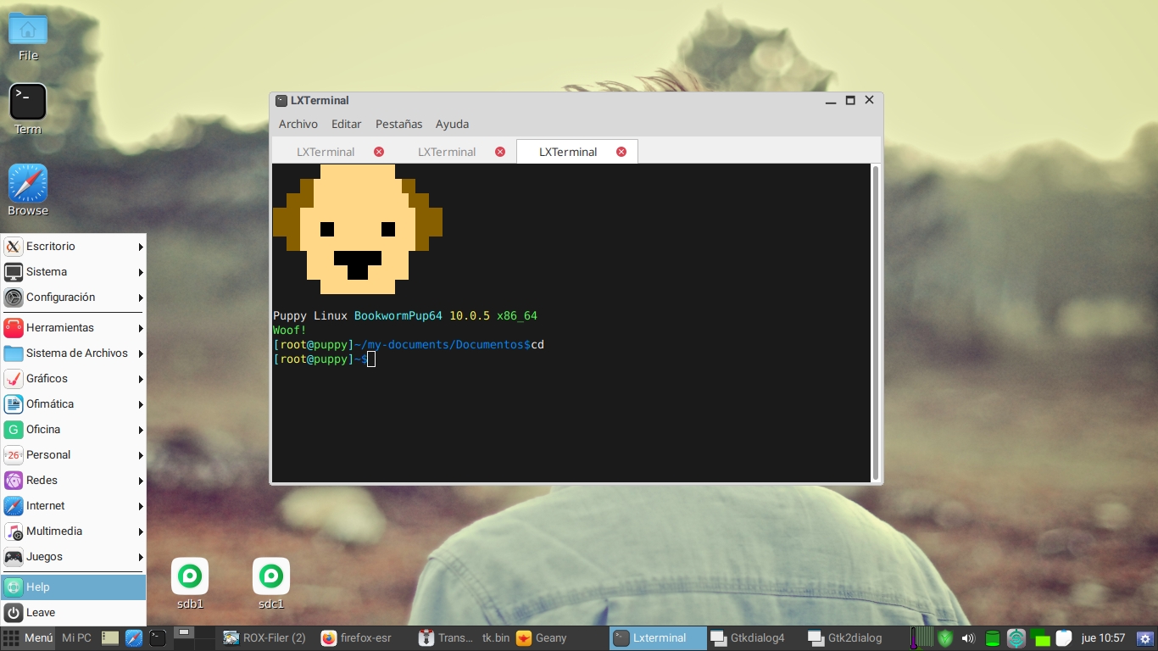This screenshot has height=651, width=1158.
Task: Open the Editar menu in LXTerminal
Action: pos(346,124)
